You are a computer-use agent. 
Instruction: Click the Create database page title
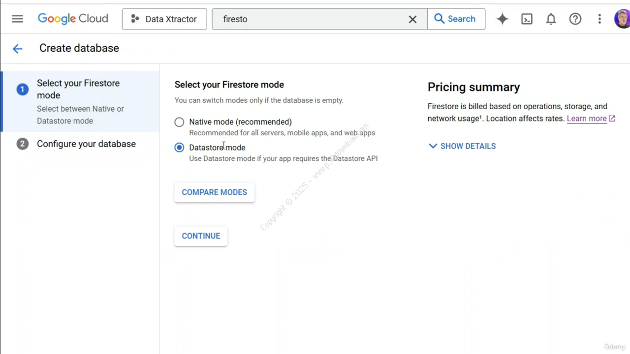pos(79,48)
